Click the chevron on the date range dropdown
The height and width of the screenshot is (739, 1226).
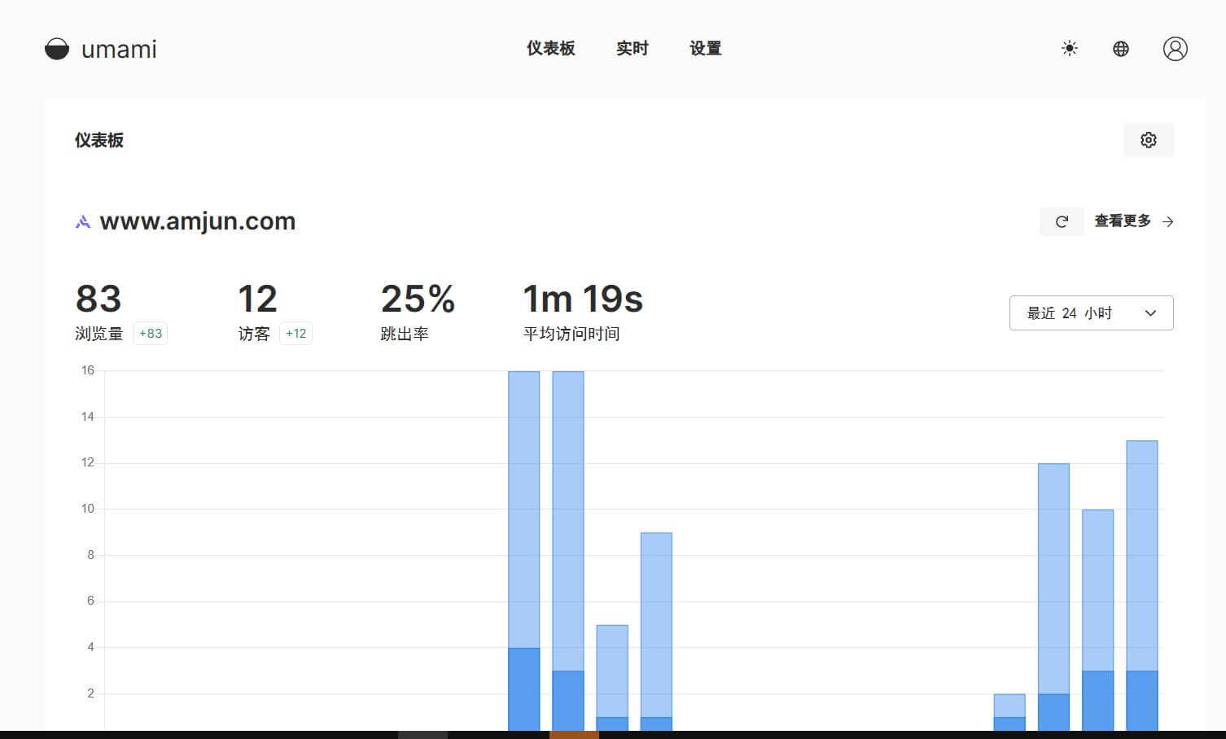[x=1150, y=313]
